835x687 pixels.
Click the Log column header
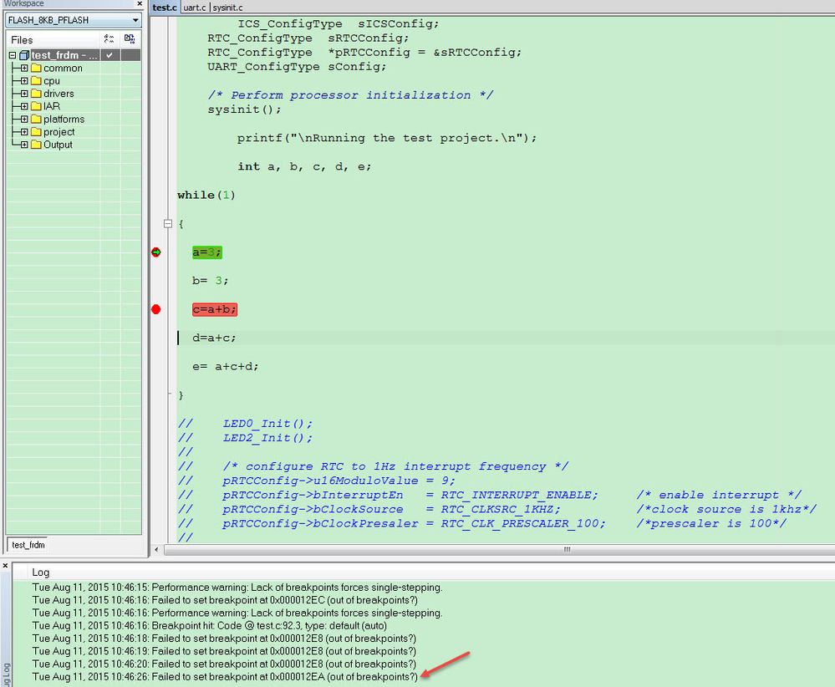[x=40, y=572]
